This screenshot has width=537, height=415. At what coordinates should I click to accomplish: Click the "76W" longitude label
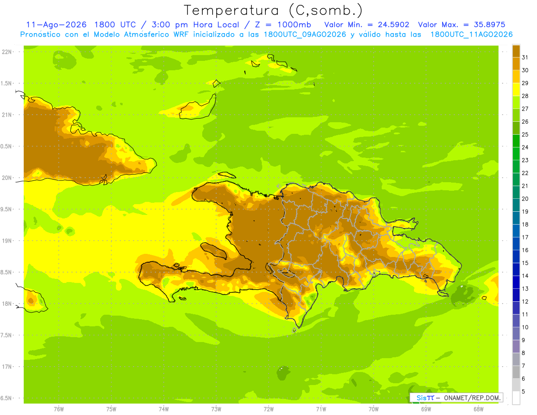(x=59, y=409)
